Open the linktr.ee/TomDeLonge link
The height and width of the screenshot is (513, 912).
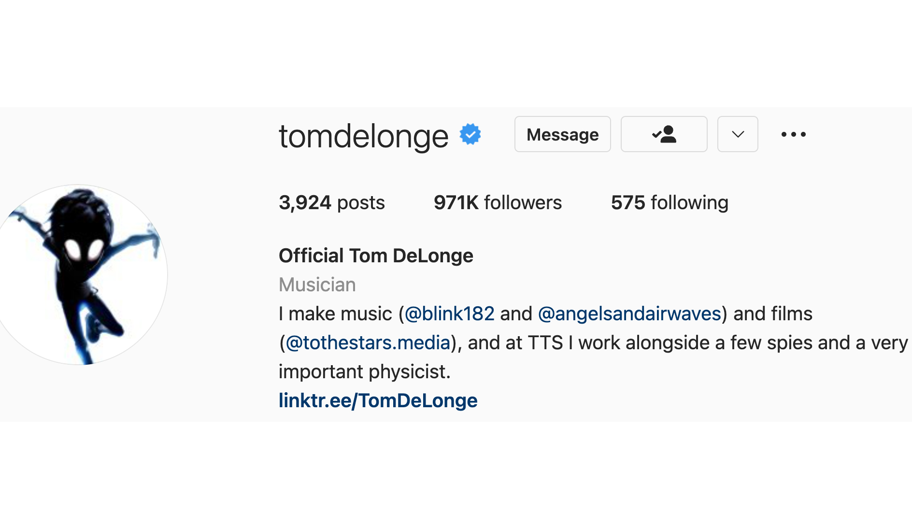coord(378,400)
